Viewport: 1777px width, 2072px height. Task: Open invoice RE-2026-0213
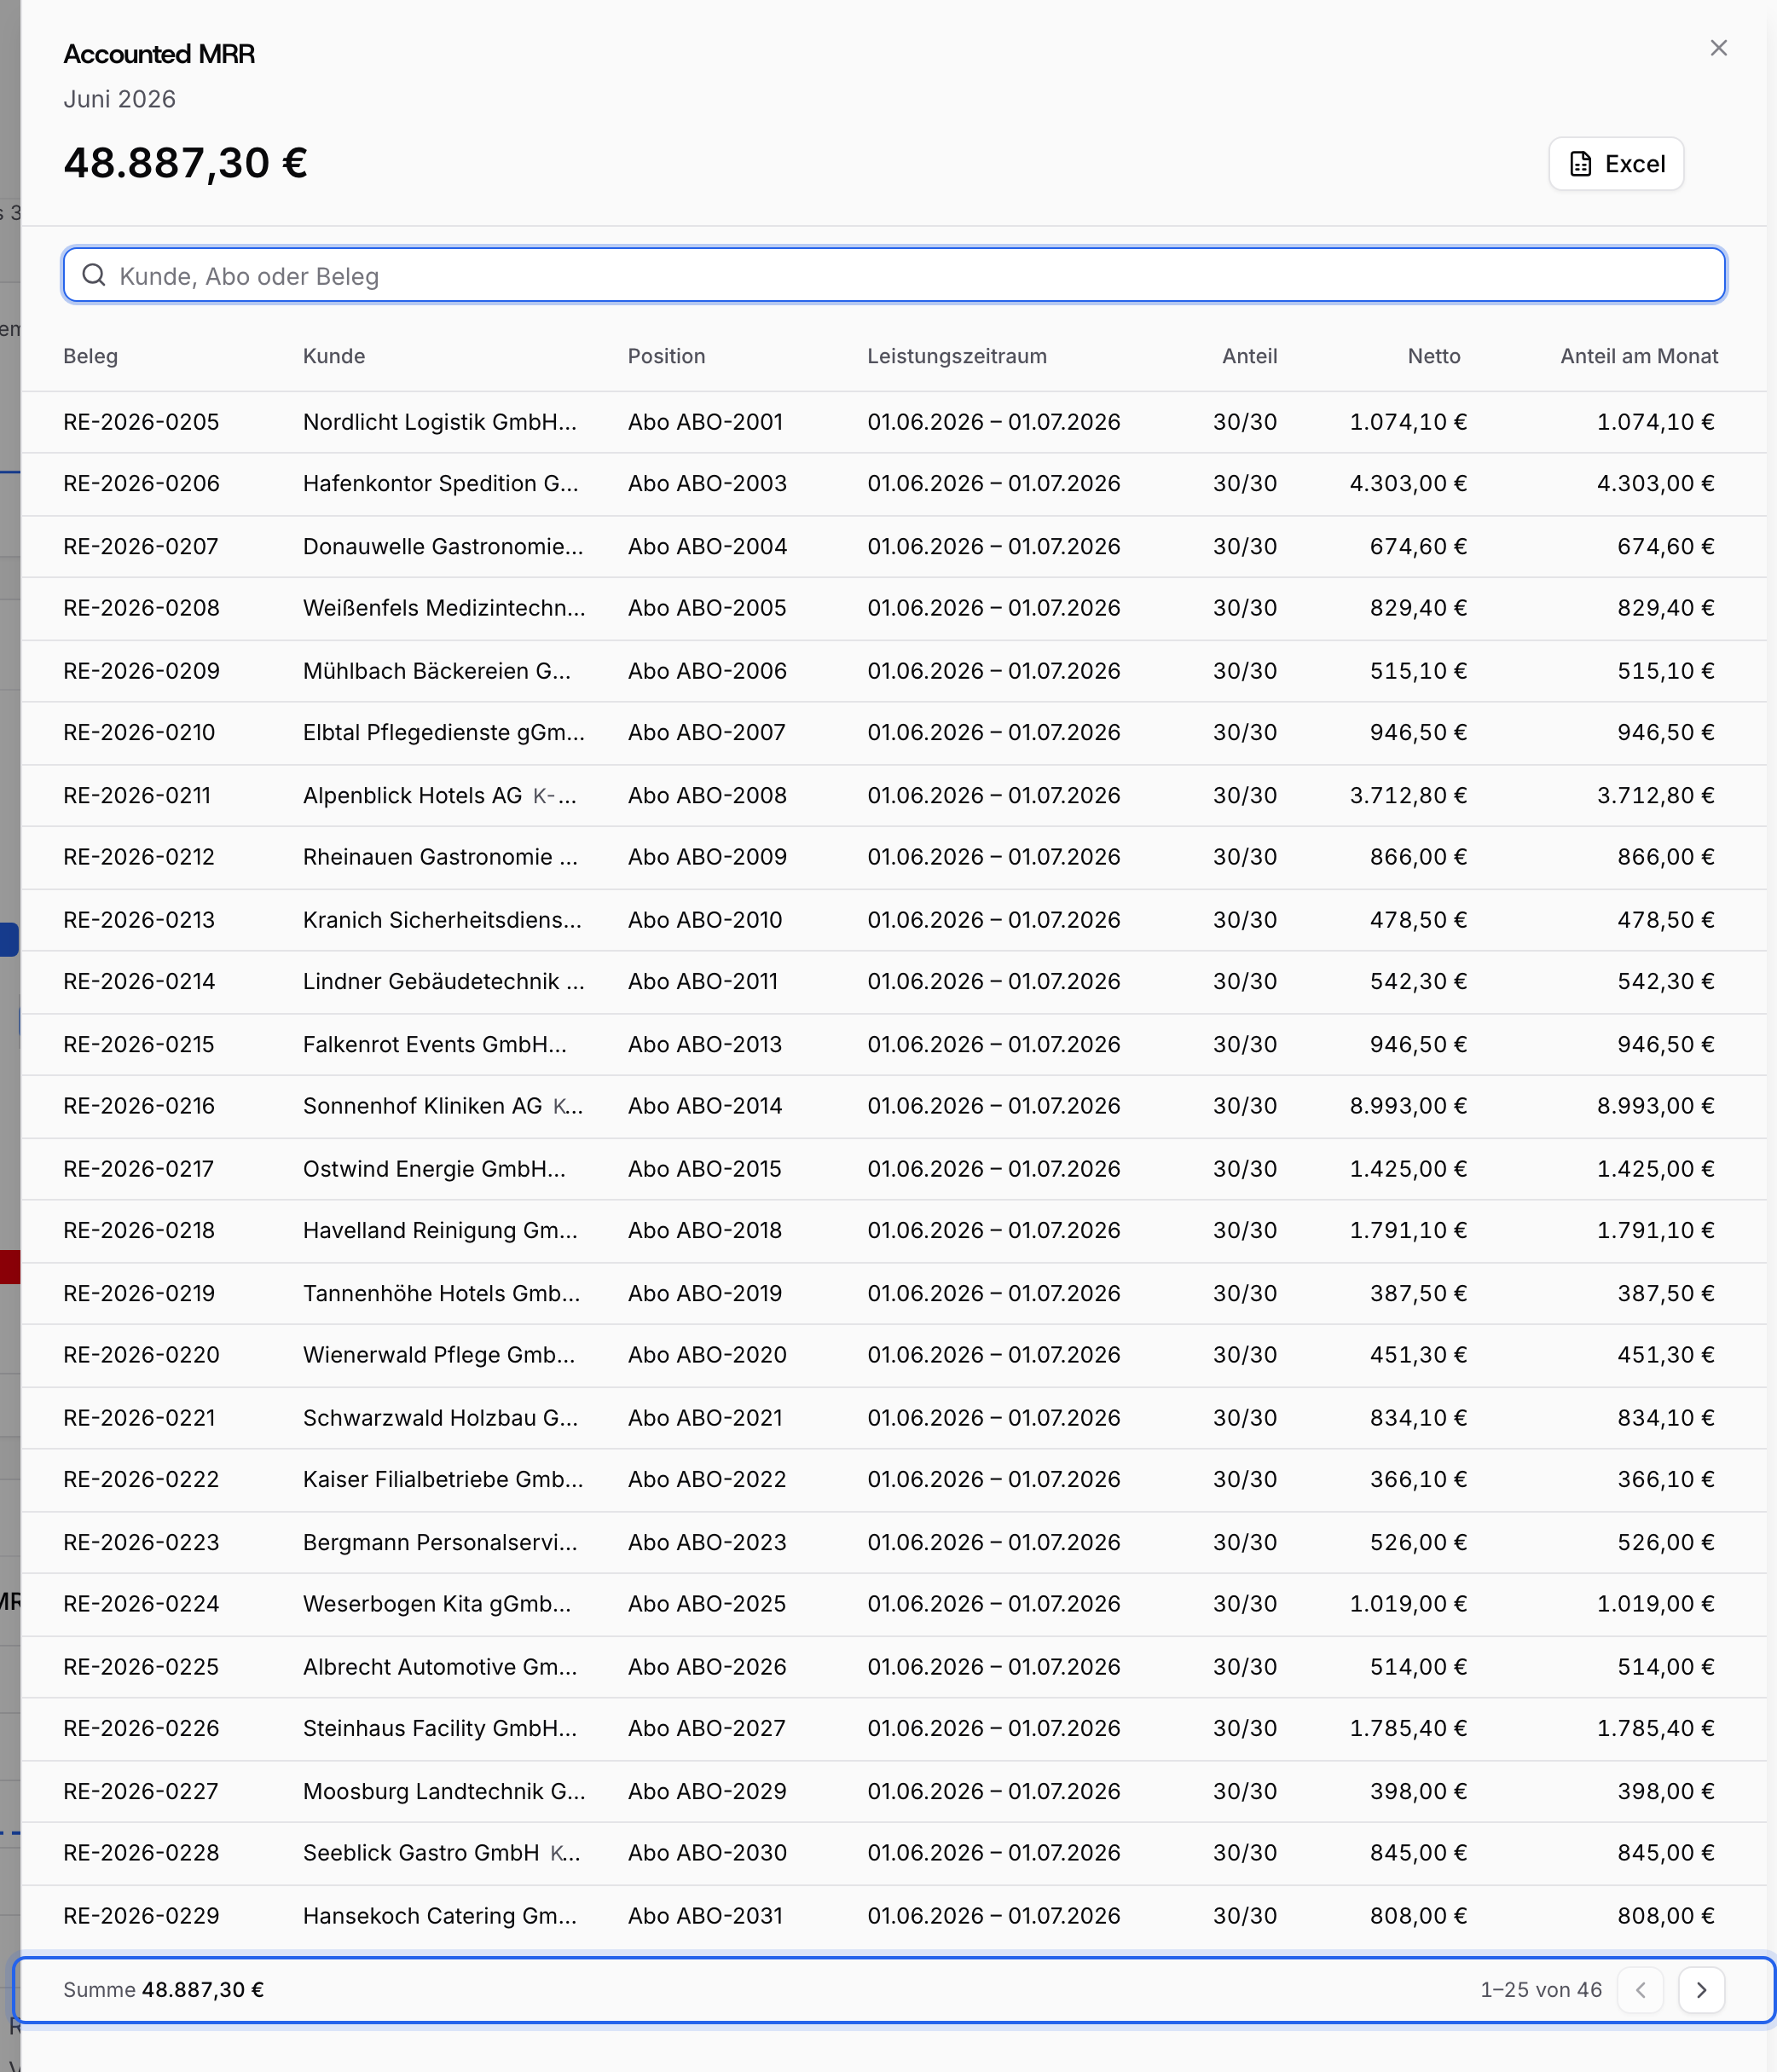point(139,920)
